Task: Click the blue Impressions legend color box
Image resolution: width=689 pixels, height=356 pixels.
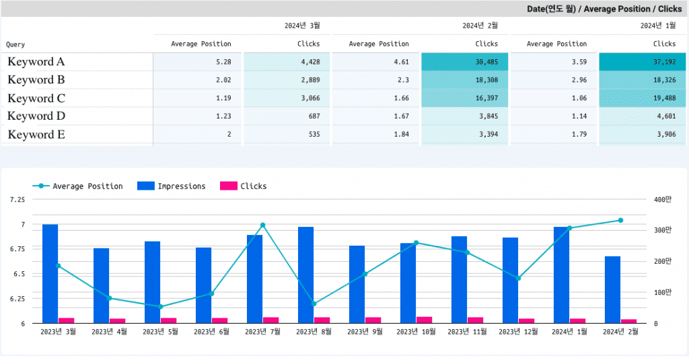Action: point(146,186)
